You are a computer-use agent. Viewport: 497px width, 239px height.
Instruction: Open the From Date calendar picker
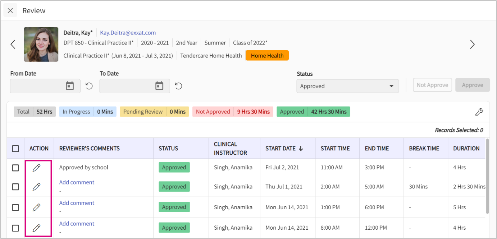[70, 86]
